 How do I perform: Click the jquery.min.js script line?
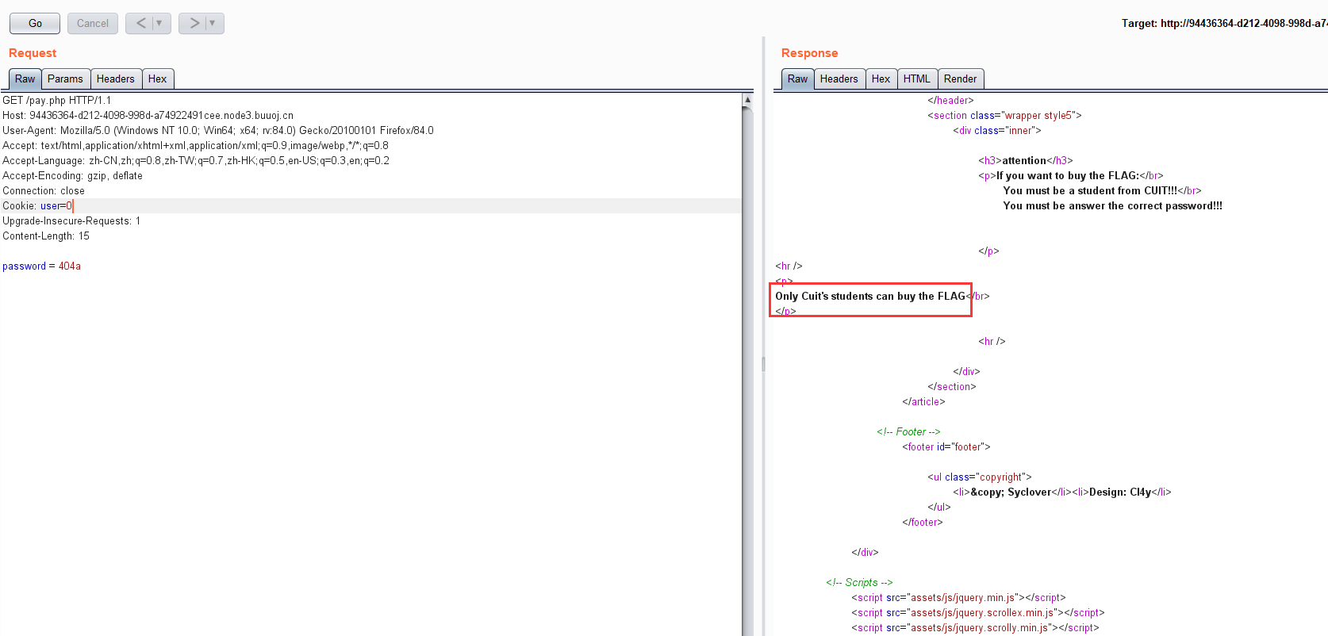958,597
